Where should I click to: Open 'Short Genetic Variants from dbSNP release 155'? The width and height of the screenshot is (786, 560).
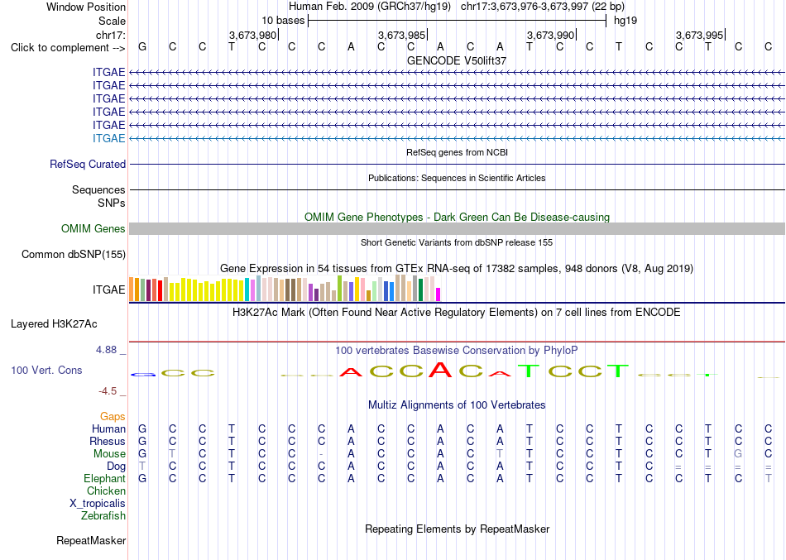457,242
